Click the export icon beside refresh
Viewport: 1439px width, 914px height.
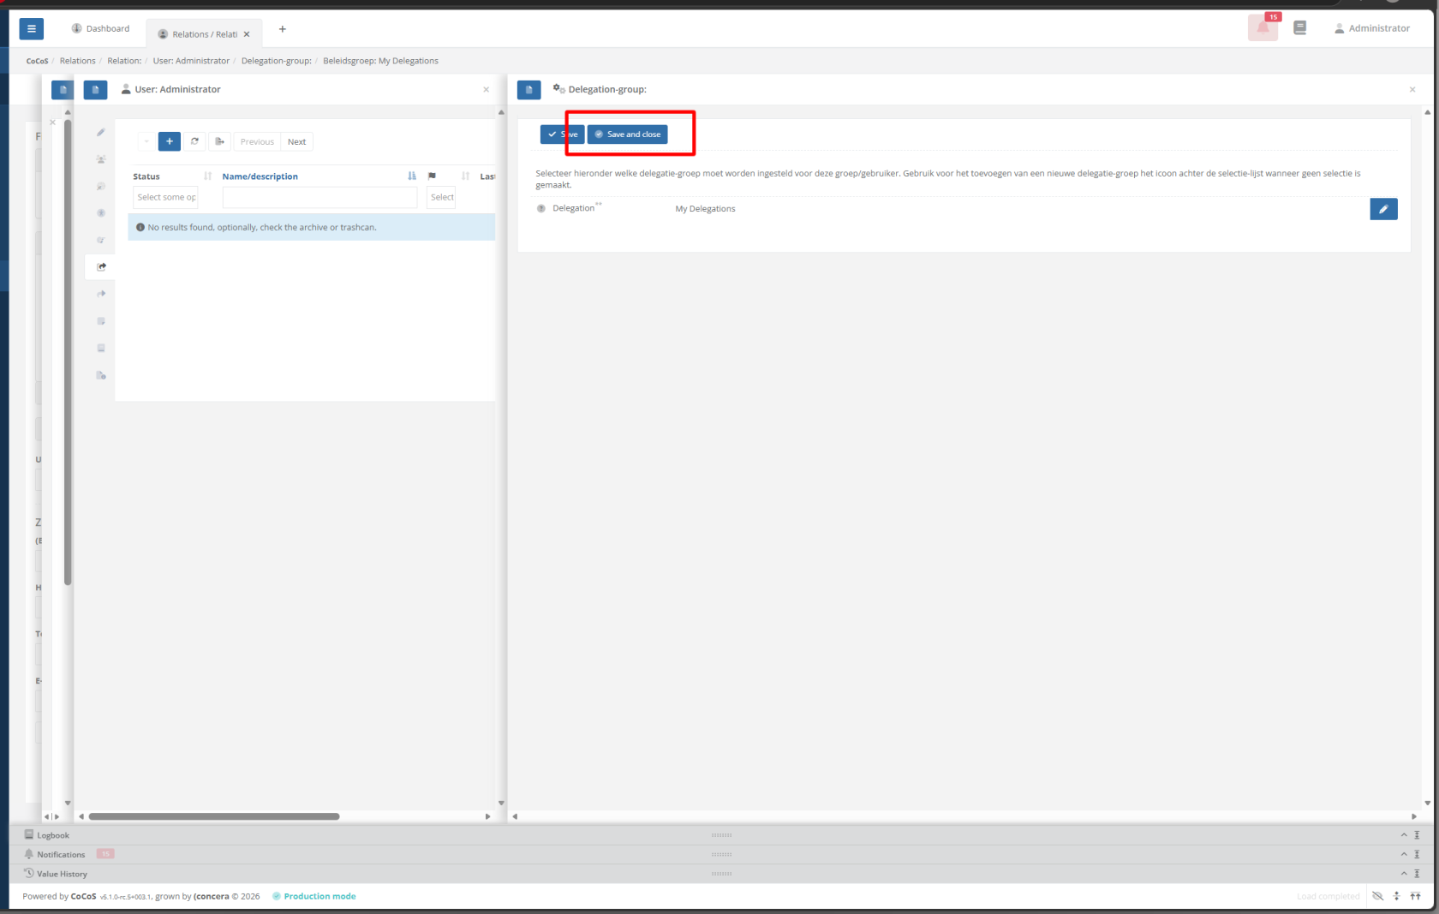click(x=219, y=141)
